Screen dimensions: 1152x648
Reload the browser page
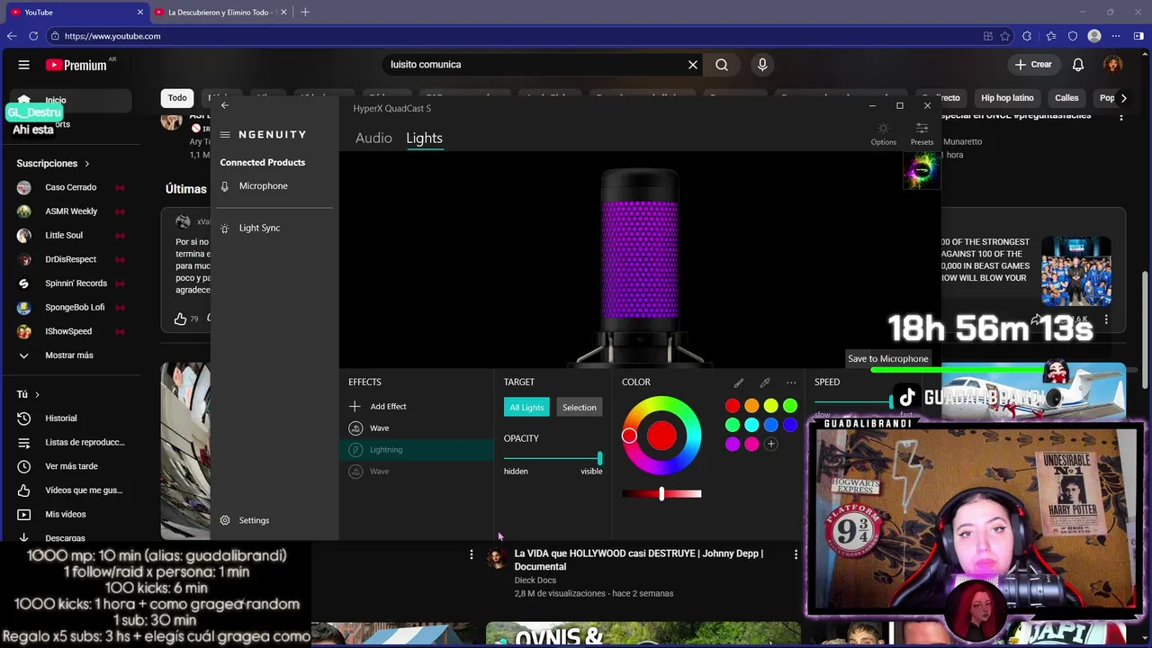(33, 36)
